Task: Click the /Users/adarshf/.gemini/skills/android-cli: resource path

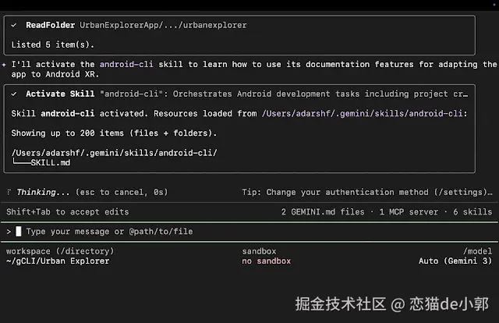Action: tap(364, 113)
